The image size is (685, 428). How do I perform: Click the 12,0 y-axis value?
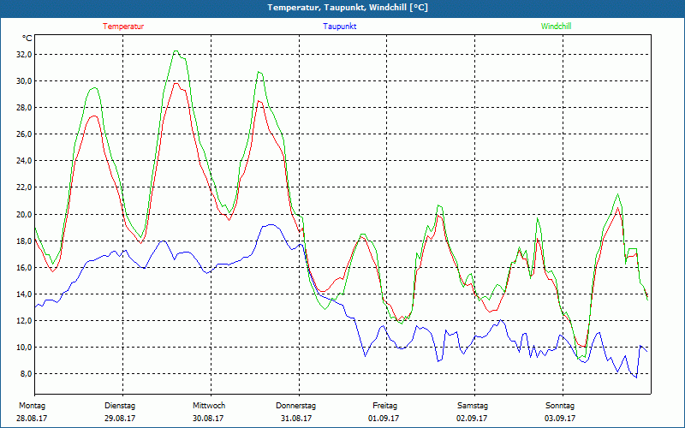point(24,321)
